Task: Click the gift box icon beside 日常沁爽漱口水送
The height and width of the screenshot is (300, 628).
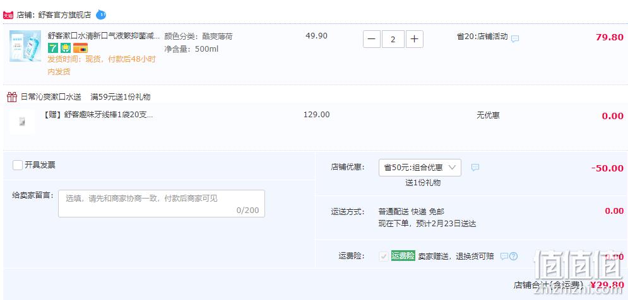Action: 12,97
